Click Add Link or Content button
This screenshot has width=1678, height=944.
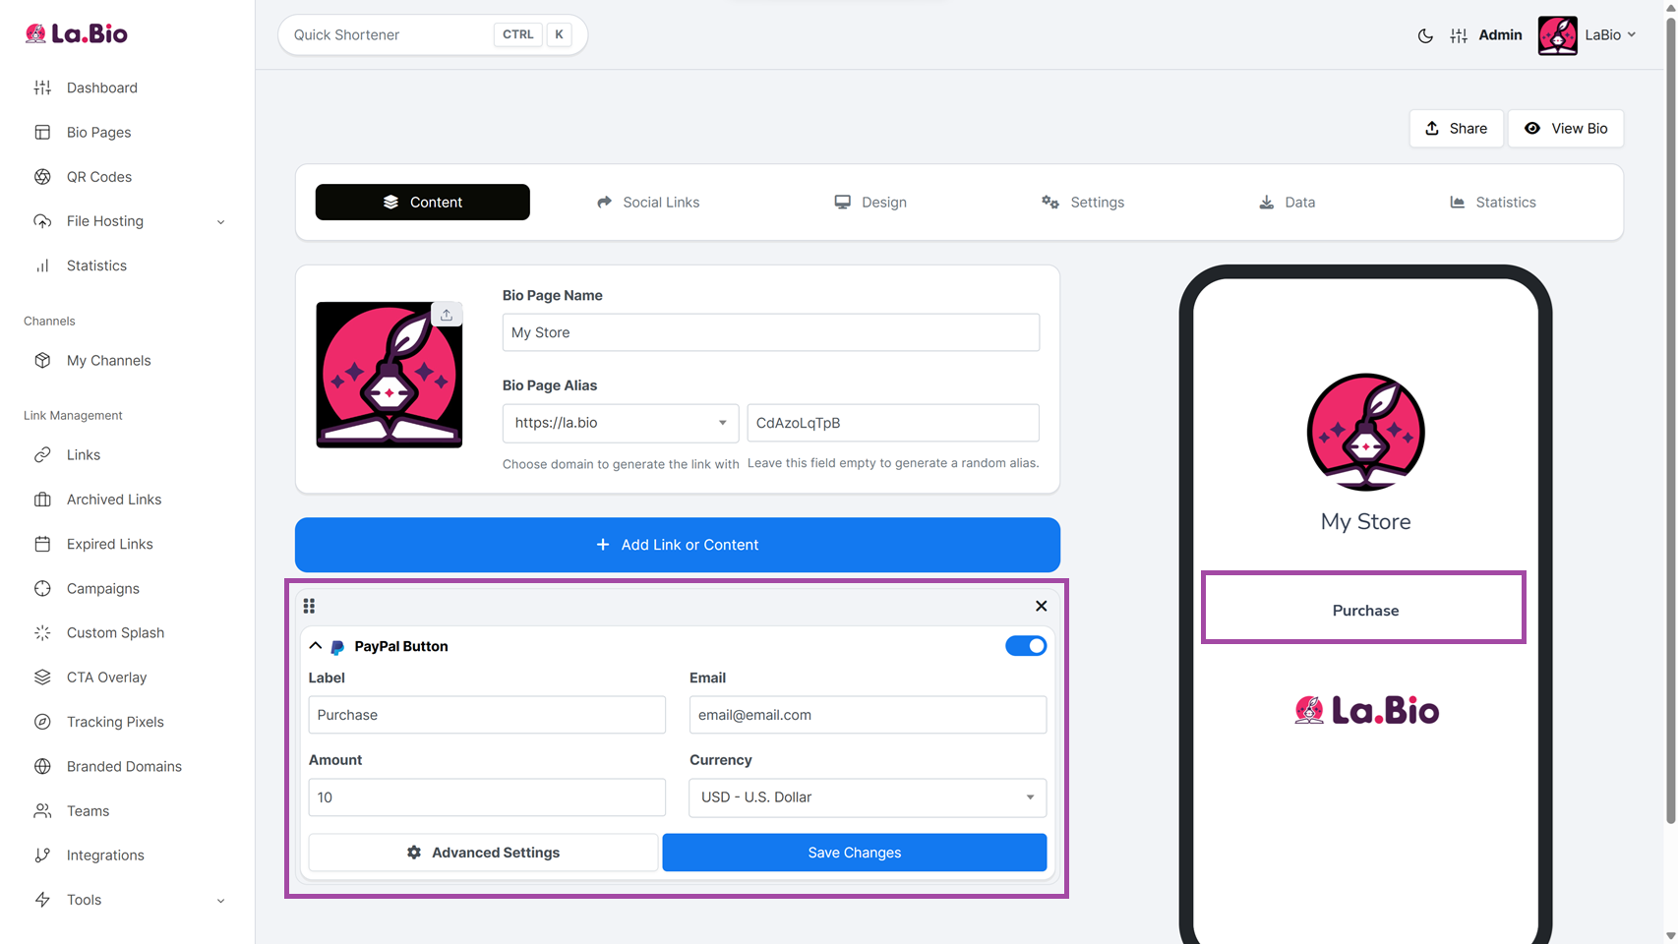pyautogui.click(x=678, y=545)
